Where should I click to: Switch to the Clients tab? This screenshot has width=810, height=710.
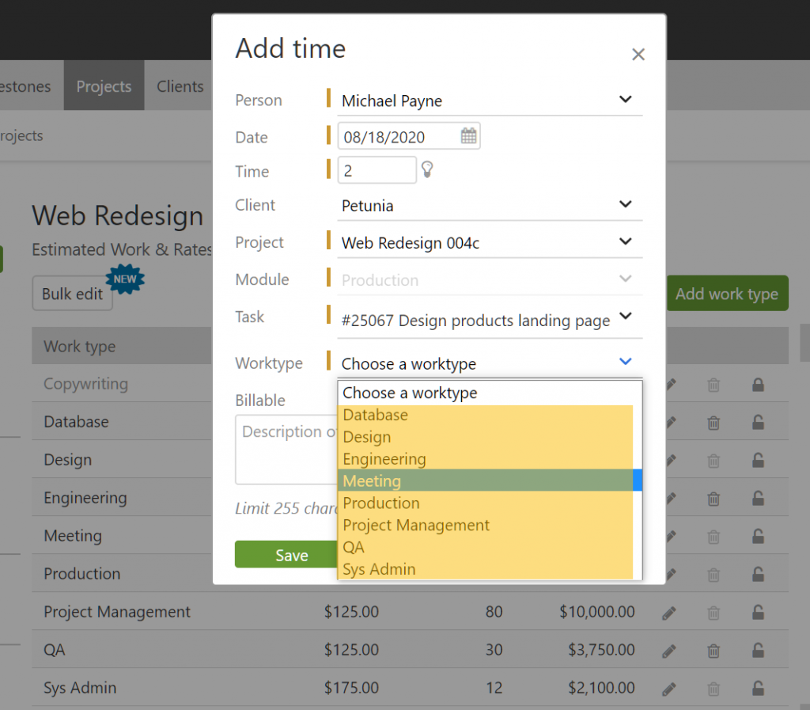coord(180,85)
